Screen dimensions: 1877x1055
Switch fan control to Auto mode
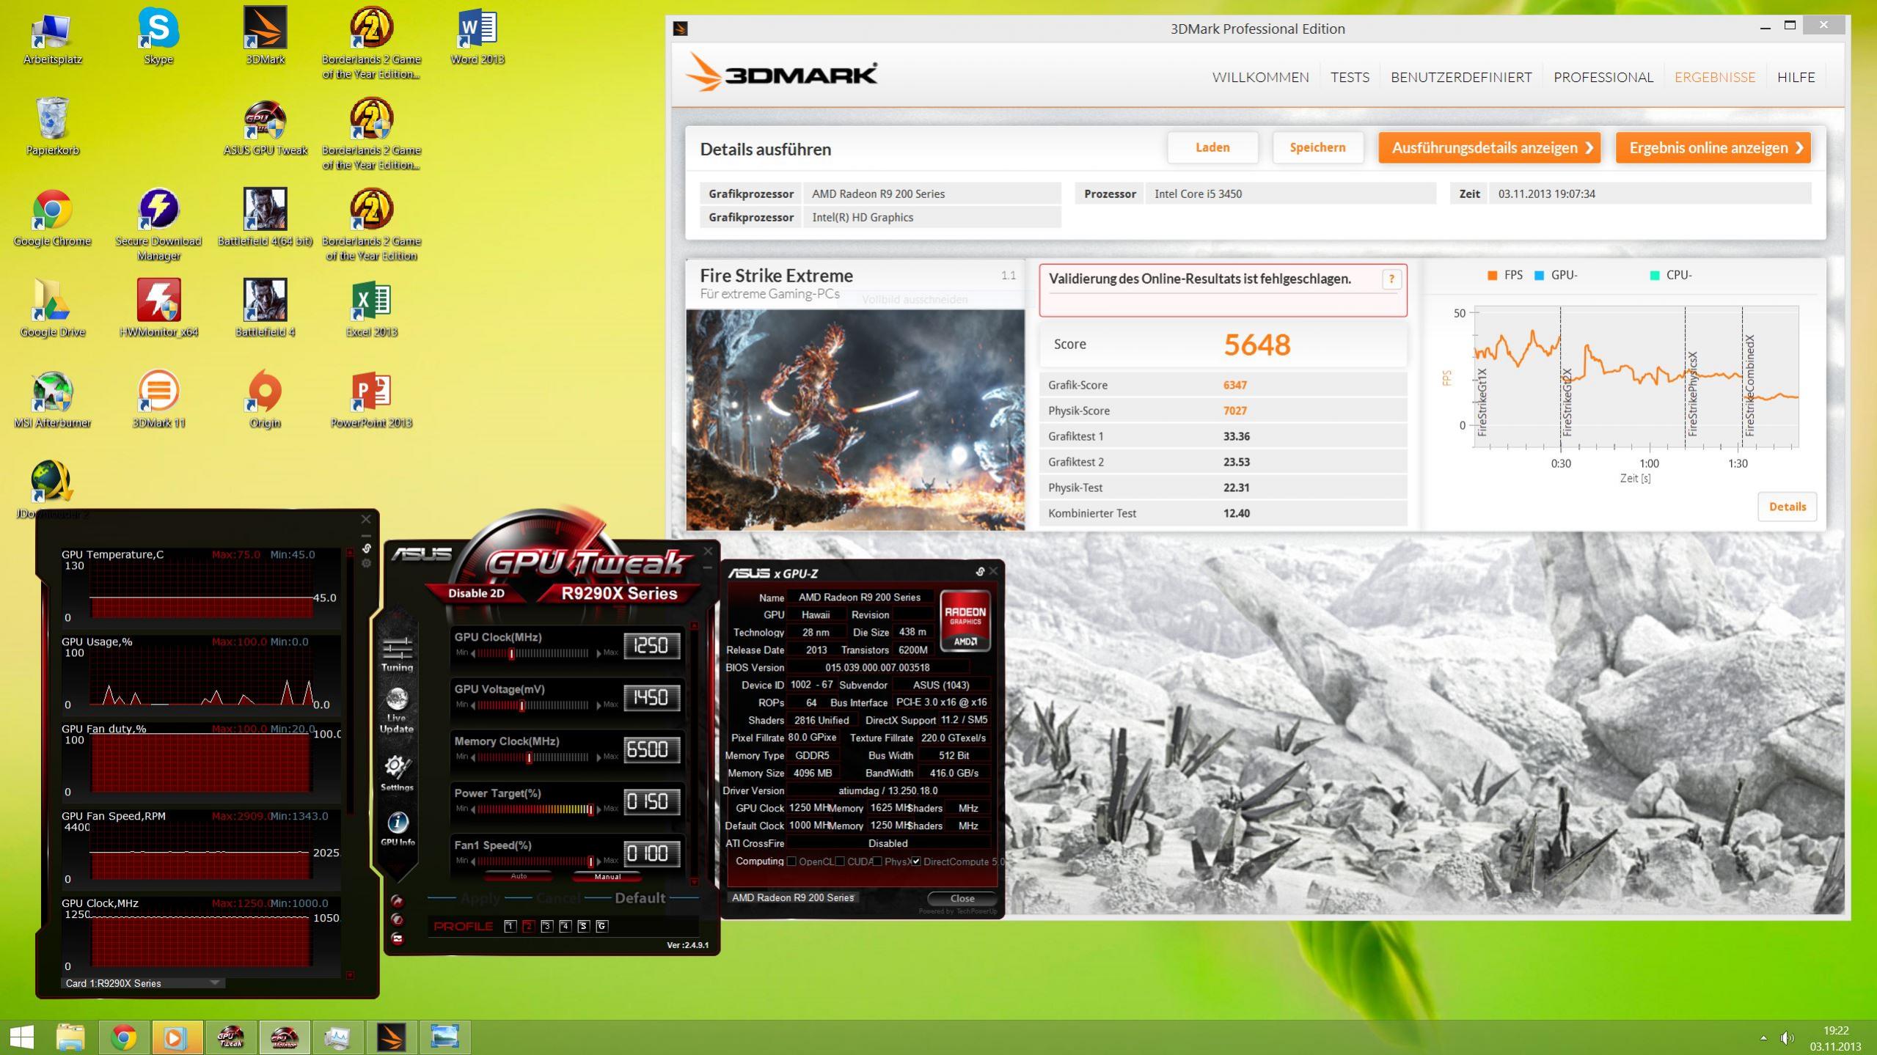point(519,876)
